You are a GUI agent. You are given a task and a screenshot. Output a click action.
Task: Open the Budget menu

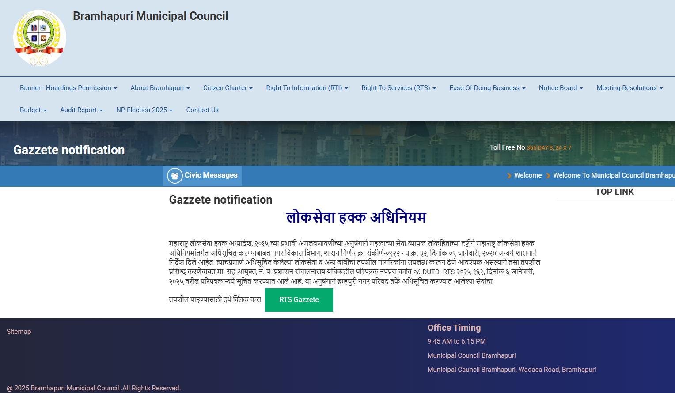click(x=33, y=110)
